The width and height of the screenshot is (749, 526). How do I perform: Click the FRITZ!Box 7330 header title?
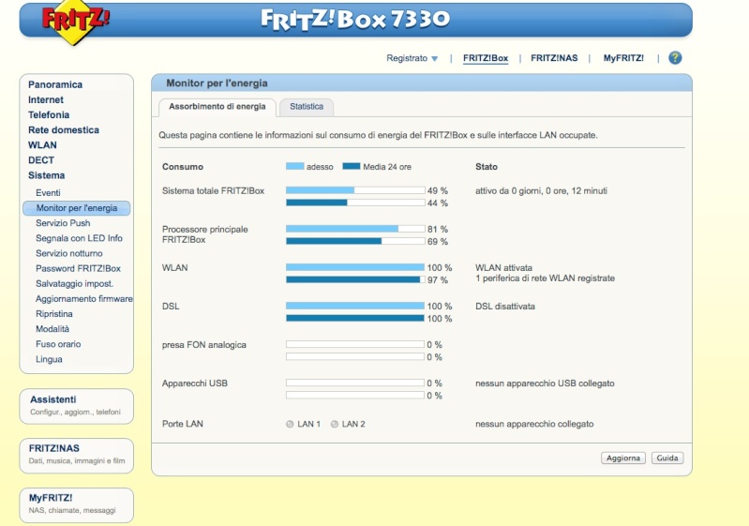pyautogui.click(x=355, y=19)
